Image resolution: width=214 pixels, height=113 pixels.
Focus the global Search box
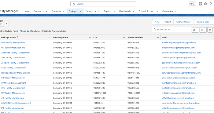(103, 4)
